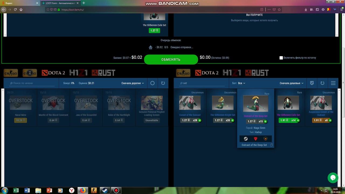
Task: Click the circle icon in the left inventory toolbar
Action: (x=153, y=83)
